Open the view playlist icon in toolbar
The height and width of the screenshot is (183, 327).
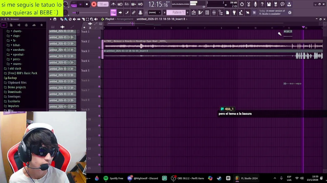[194, 12]
